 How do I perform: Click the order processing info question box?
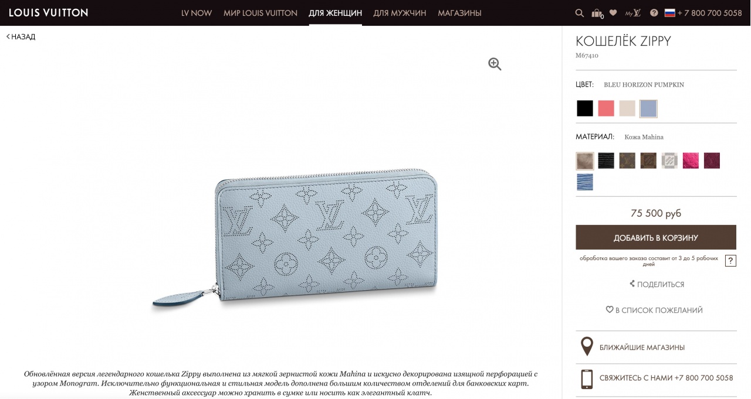730,261
